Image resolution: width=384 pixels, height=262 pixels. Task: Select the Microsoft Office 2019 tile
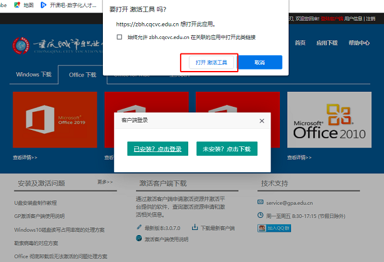pos(55,120)
